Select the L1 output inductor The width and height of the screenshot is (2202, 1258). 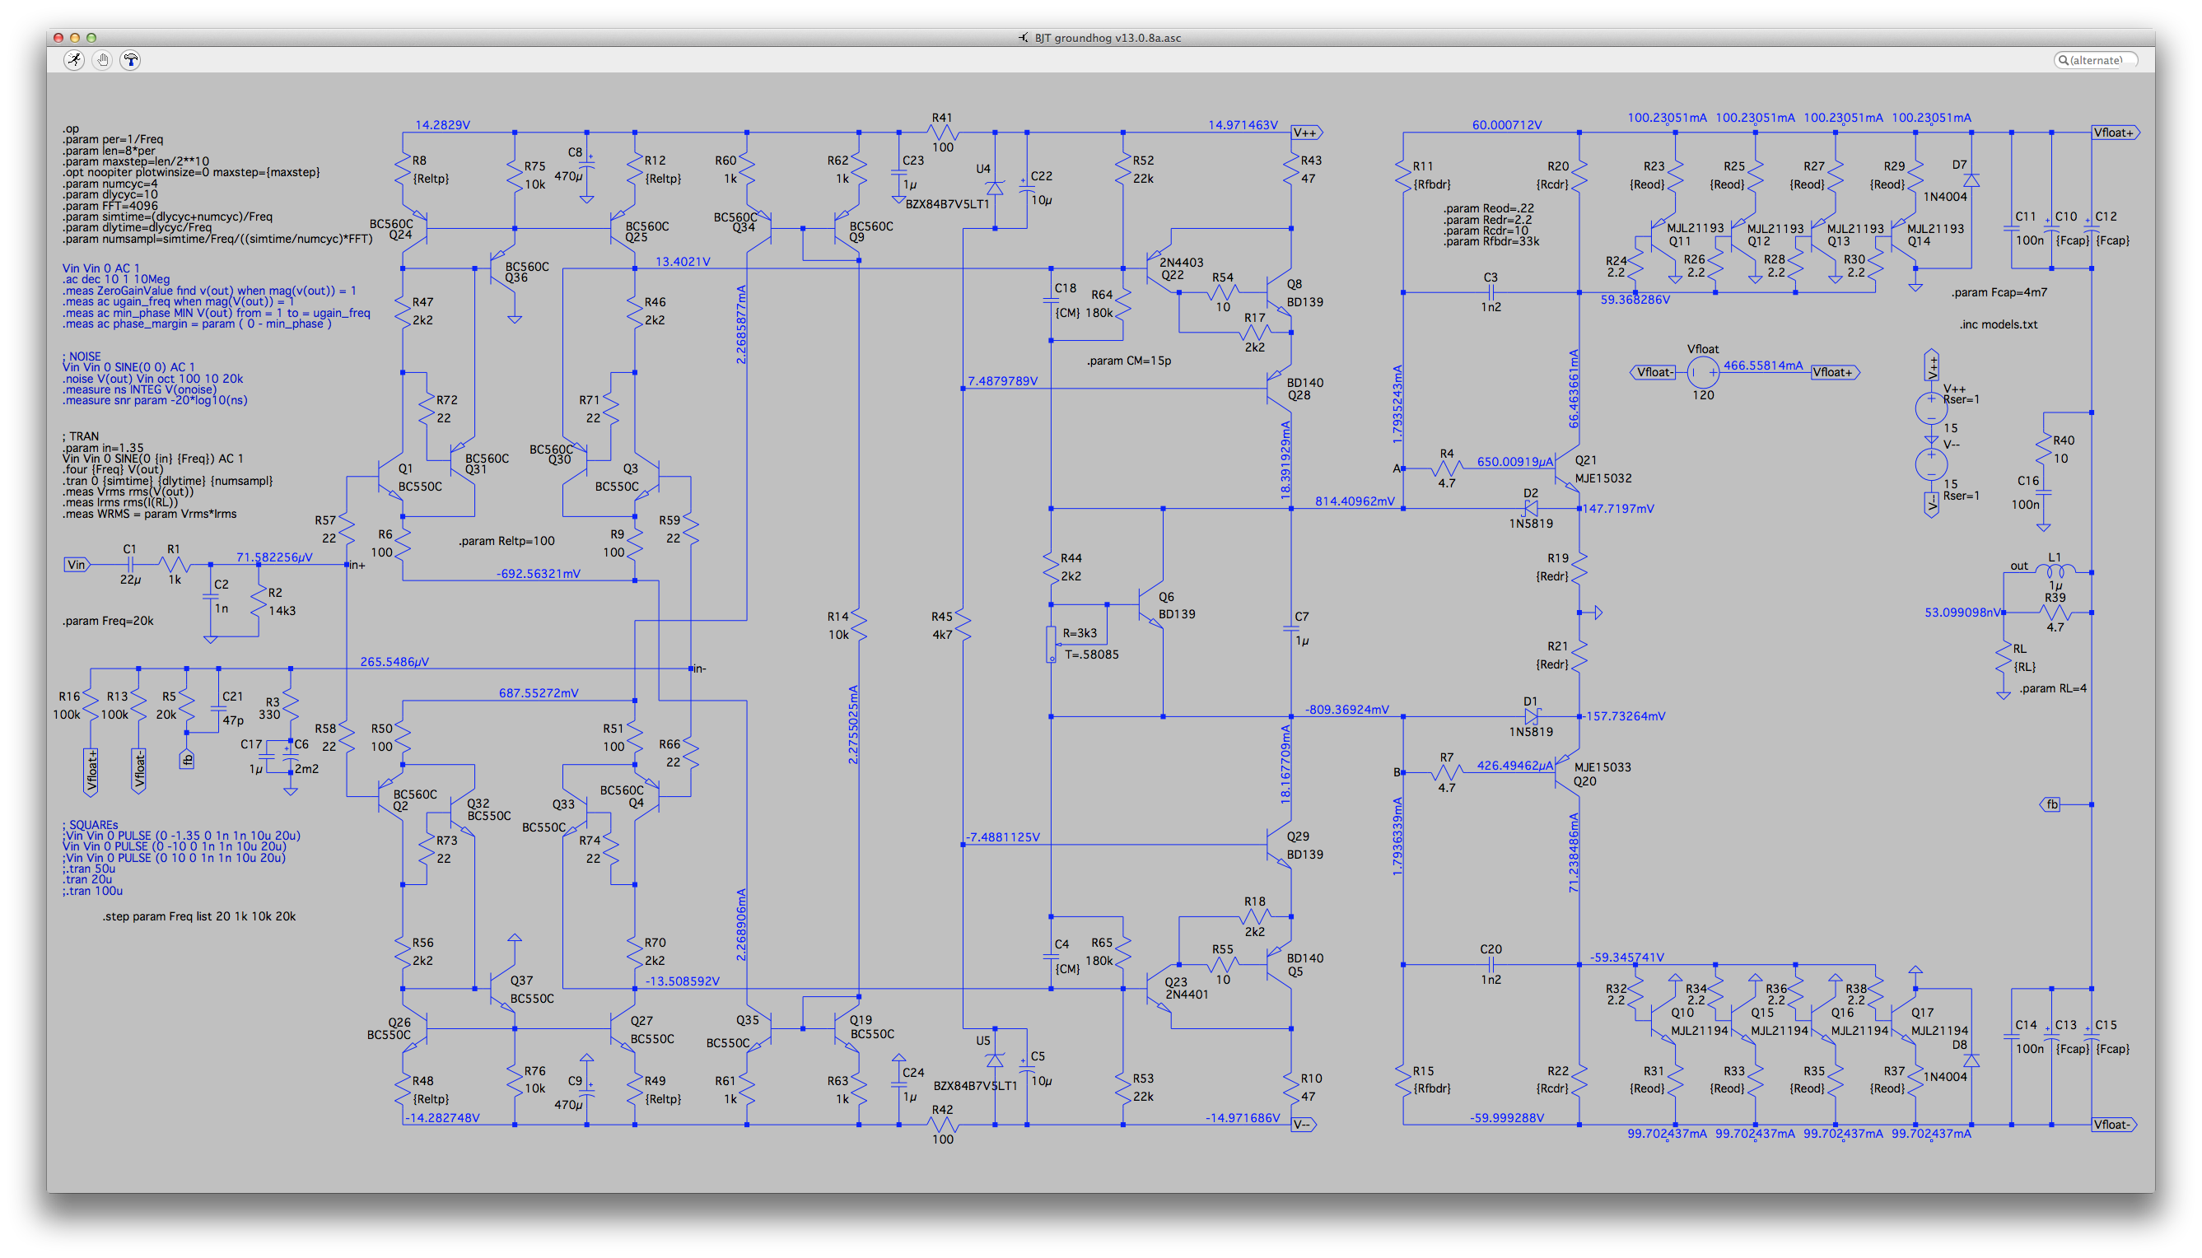(2055, 571)
